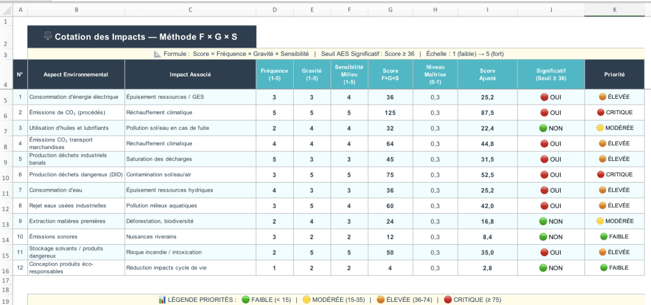Click the Aspect Environnemental header cell
The image size is (651, 305).
pos(76,74)
